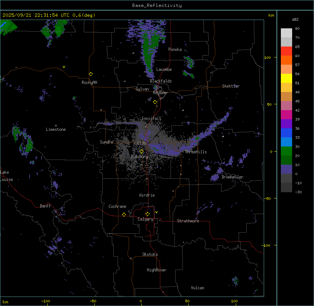
Task: Select the yellow diamond marker above Calgary
Action: click(148, 214)
